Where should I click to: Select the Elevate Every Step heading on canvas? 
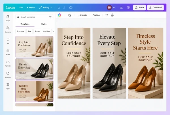pos(109,40)
